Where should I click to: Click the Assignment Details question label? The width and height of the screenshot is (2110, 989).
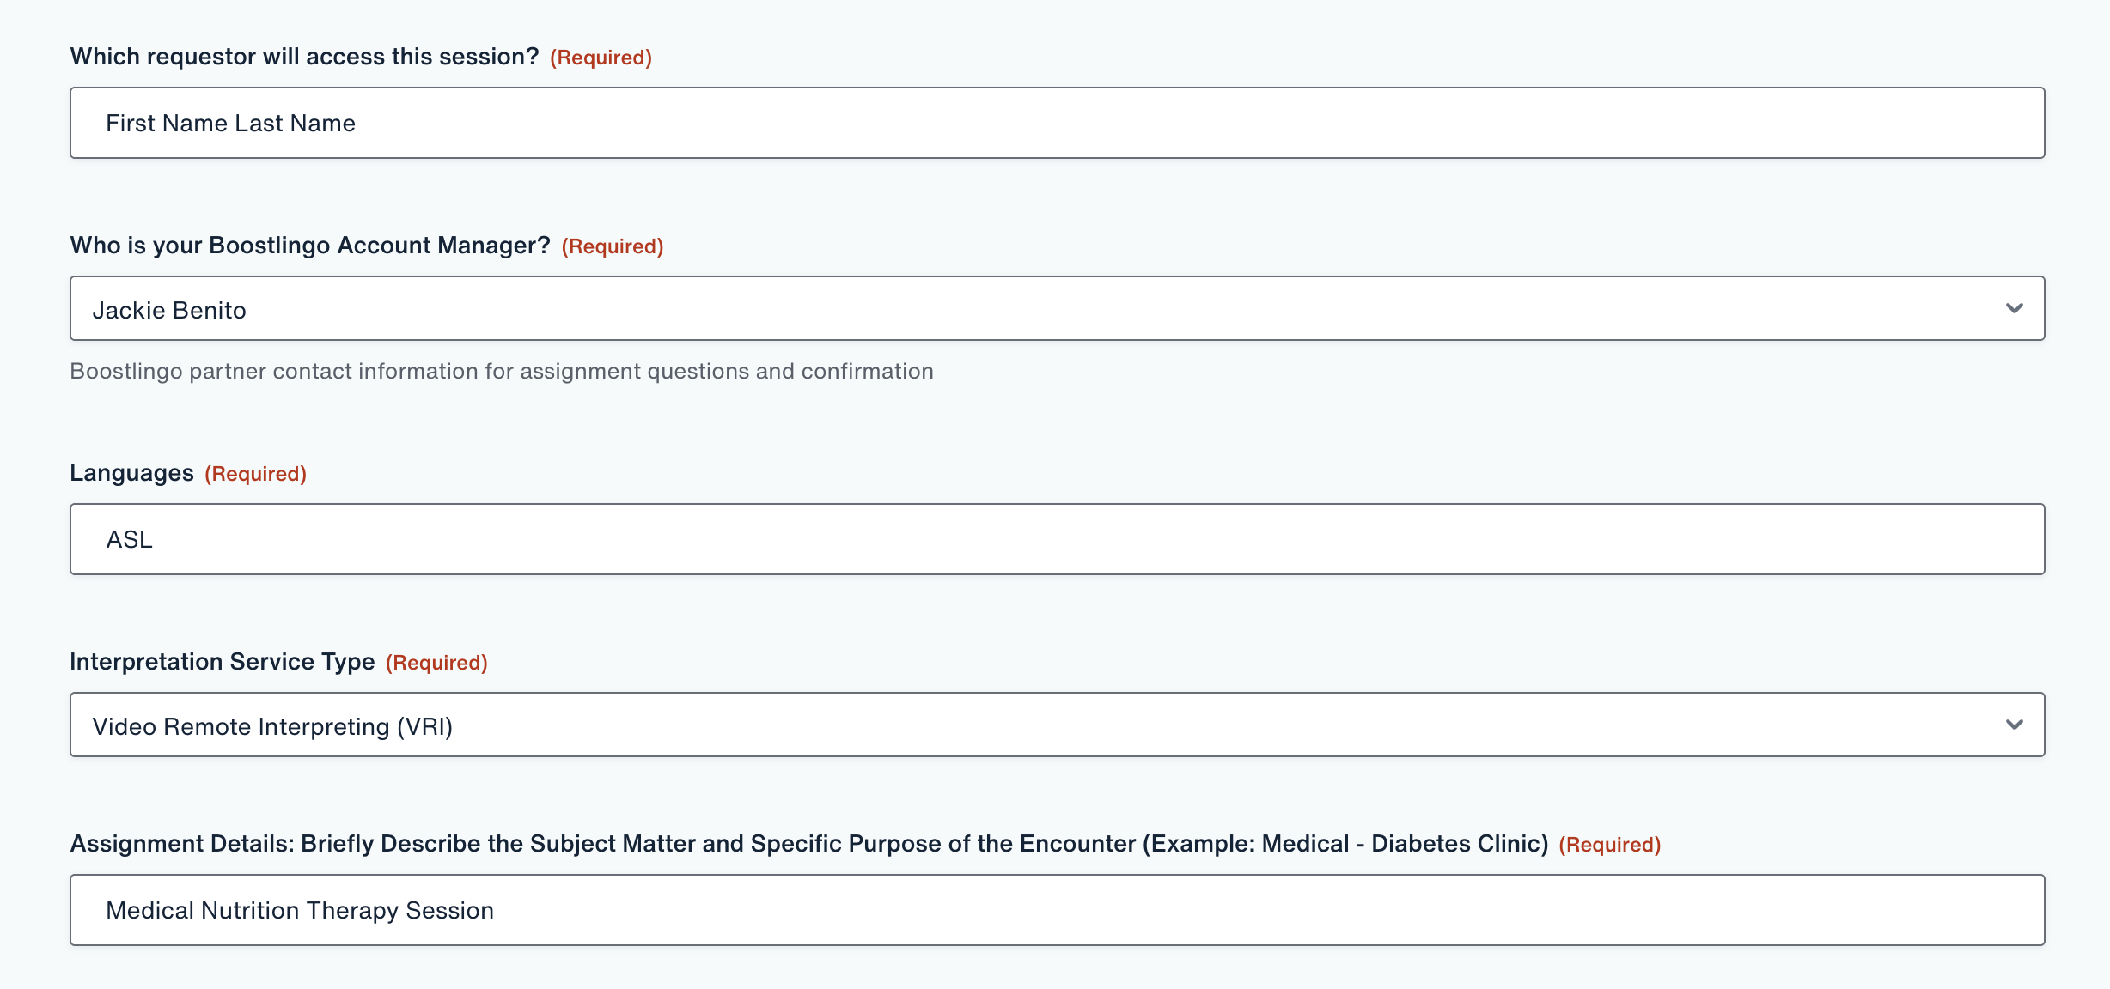[x=808, y=844]
